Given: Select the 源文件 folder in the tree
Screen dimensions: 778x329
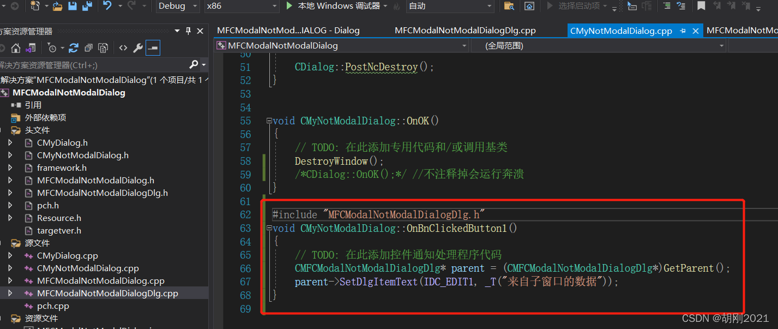Looking at the screenshot, I should click(x=37, y=243).
